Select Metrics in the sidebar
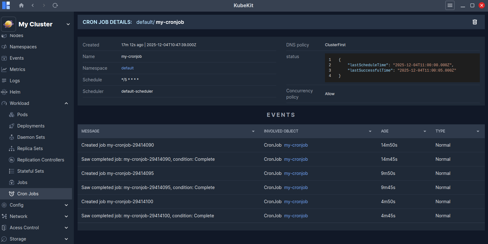This screenshot has width=488, height=244. [x=17, y=69]
